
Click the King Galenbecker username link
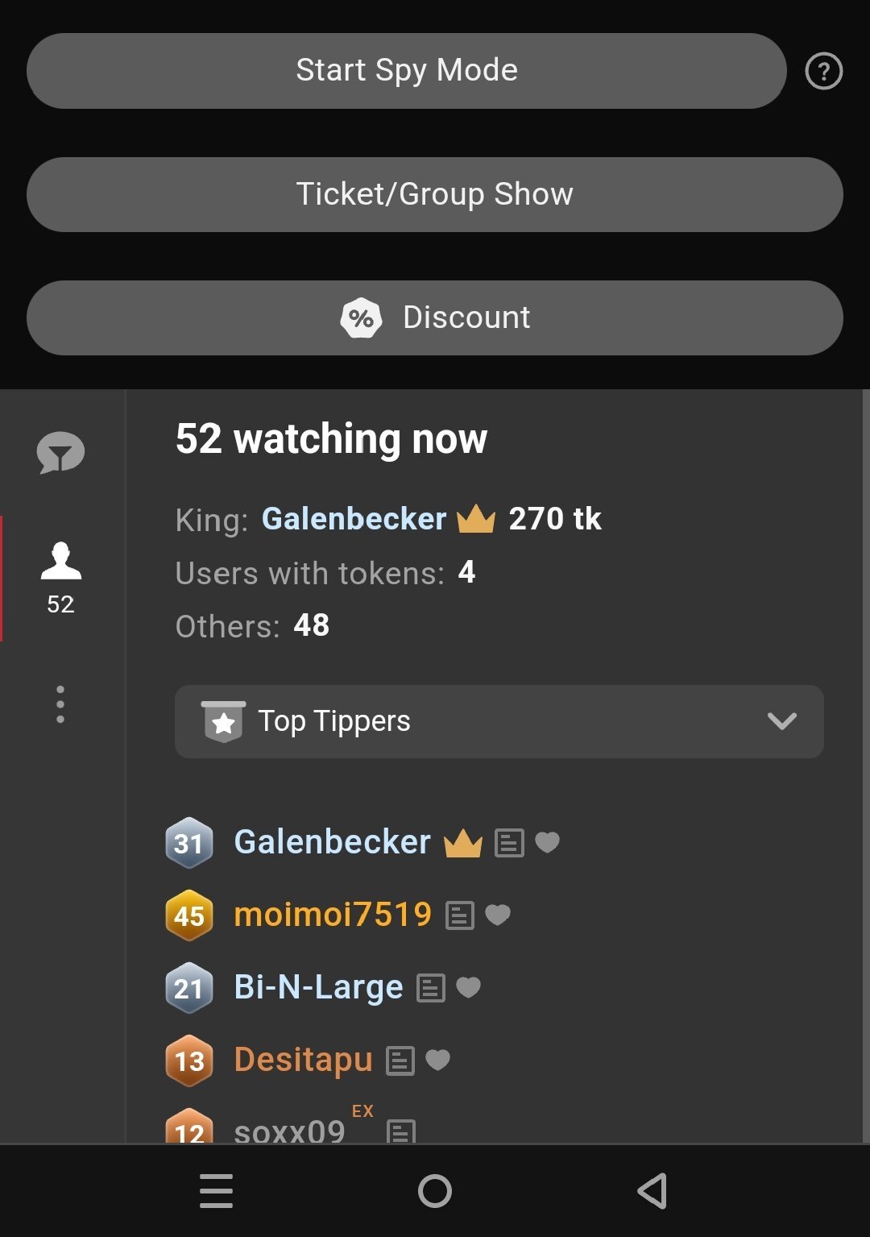(354, 519)
